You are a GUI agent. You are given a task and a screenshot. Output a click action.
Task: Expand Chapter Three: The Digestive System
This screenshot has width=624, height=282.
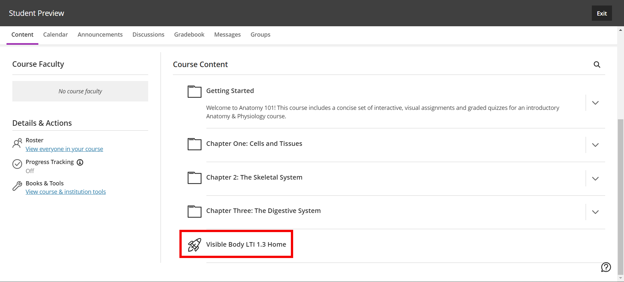[595, 212]
